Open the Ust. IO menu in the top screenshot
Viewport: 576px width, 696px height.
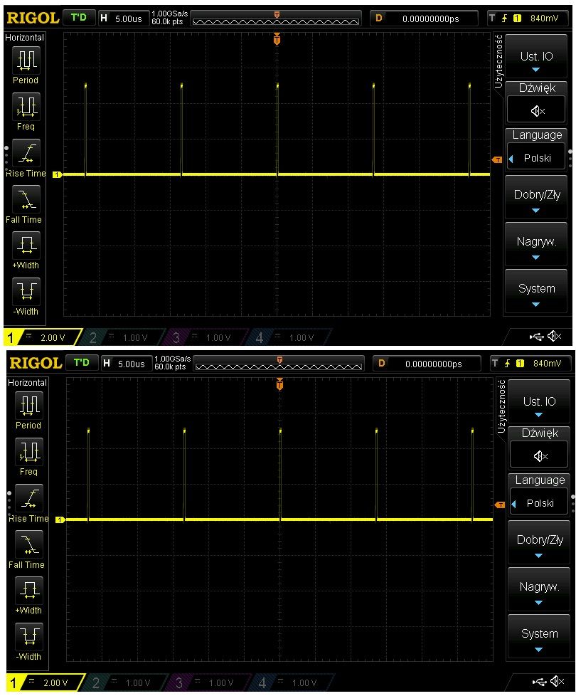[x=536, y=57]
